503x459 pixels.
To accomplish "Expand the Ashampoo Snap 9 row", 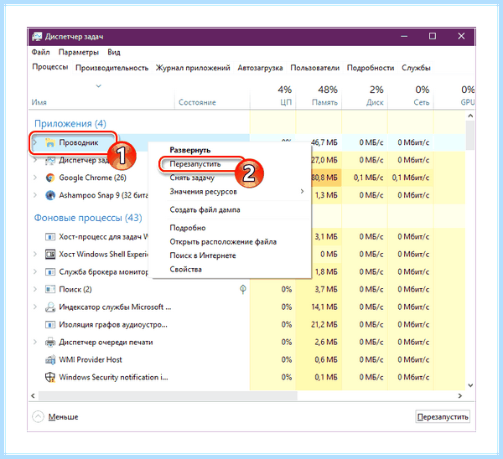I will click(35, 195).
